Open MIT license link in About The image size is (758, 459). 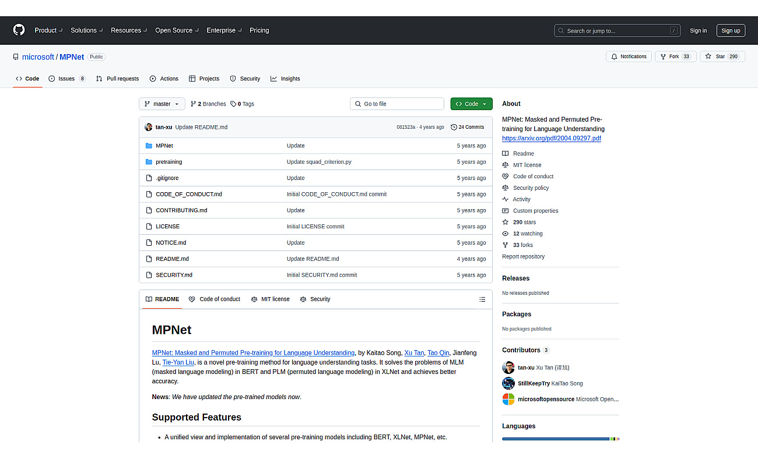pos(522,165)
